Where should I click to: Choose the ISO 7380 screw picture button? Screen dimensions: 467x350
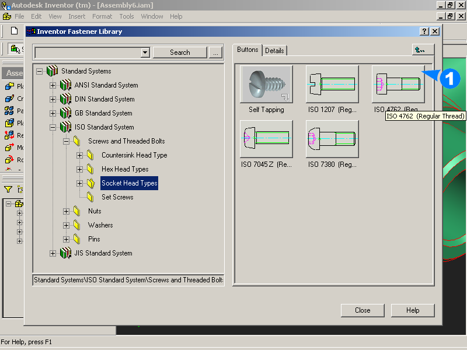click(x=332, y=139)
